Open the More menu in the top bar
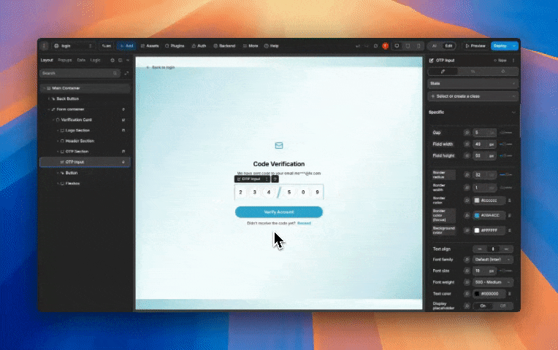 (251, 46)
